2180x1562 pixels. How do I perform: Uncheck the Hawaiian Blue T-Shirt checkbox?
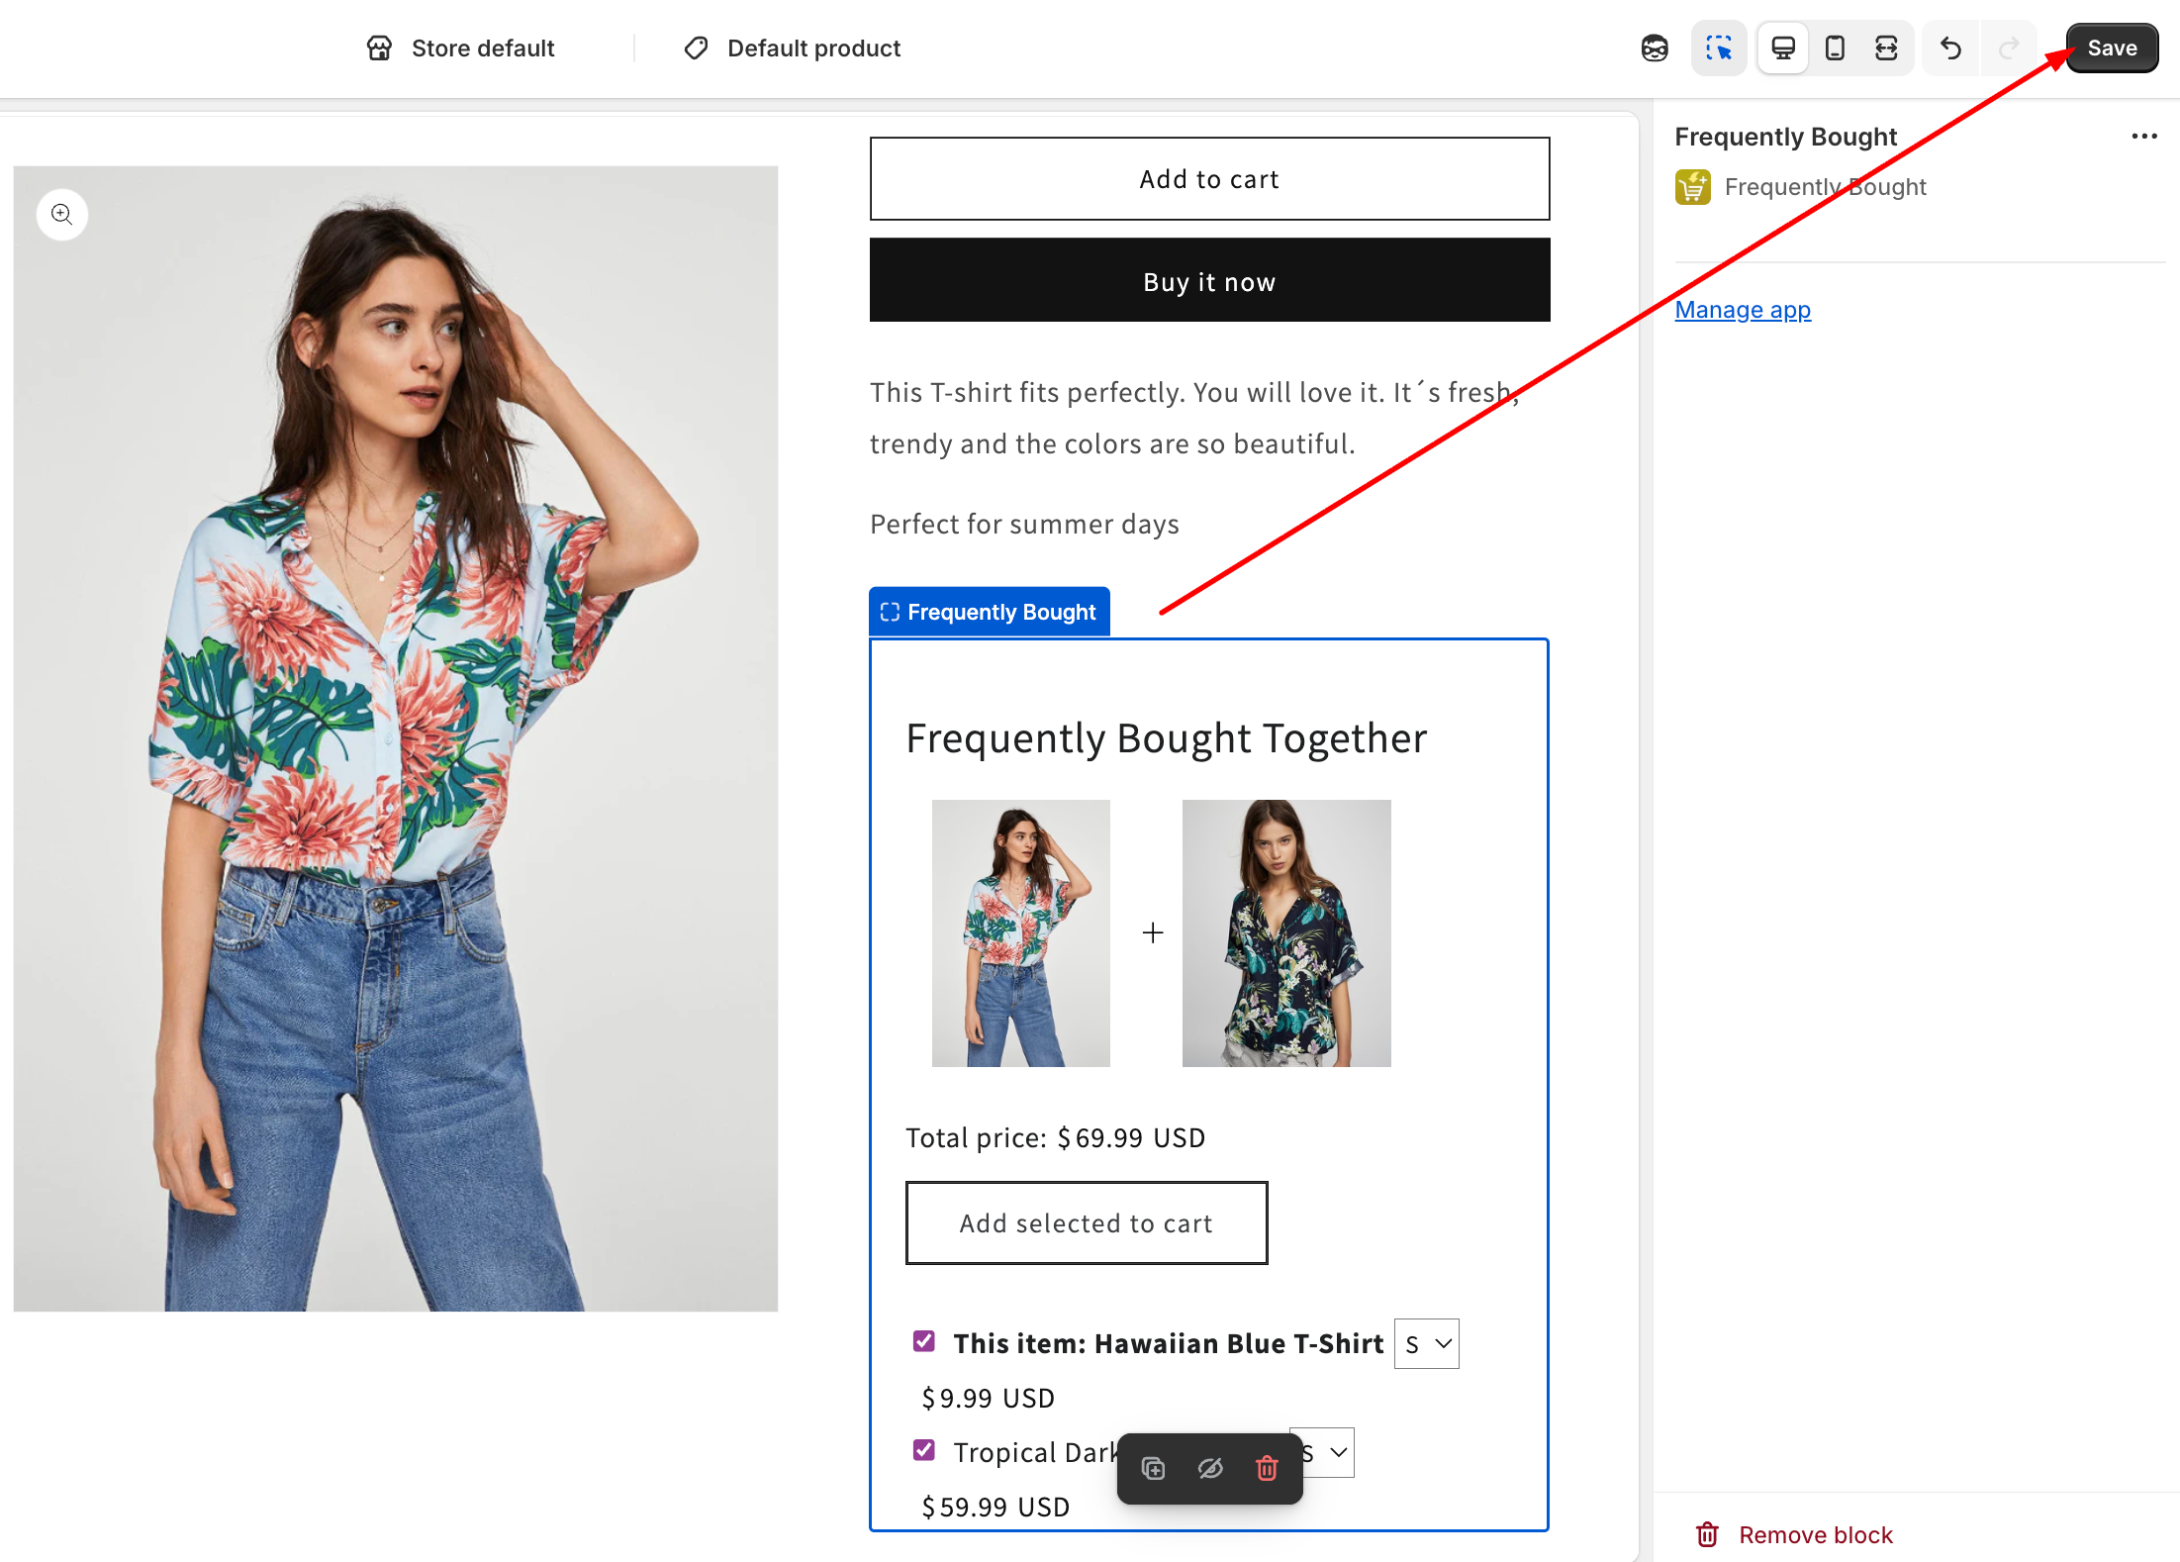click(x=924, y=1341)
